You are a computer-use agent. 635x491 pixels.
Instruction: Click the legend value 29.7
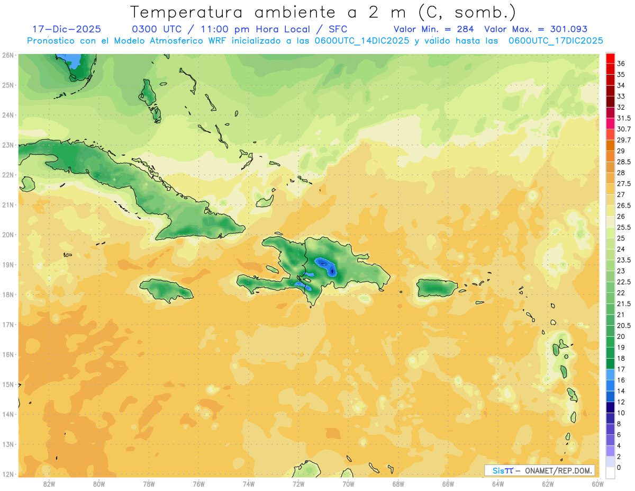point(623,140)
